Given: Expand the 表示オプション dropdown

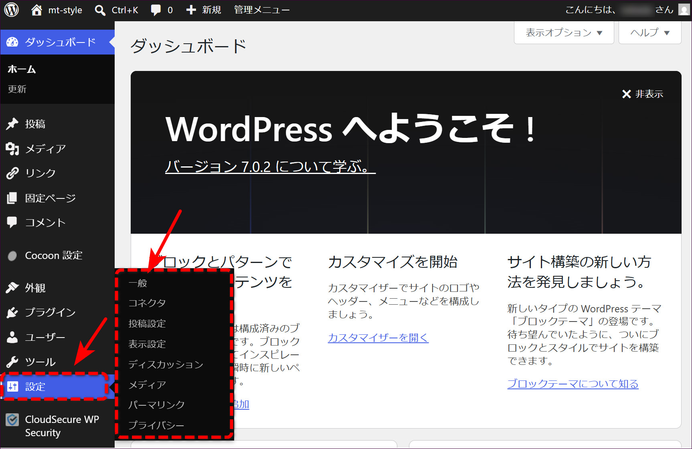Looking at the screenshot, I should click(x=564, y=32).
